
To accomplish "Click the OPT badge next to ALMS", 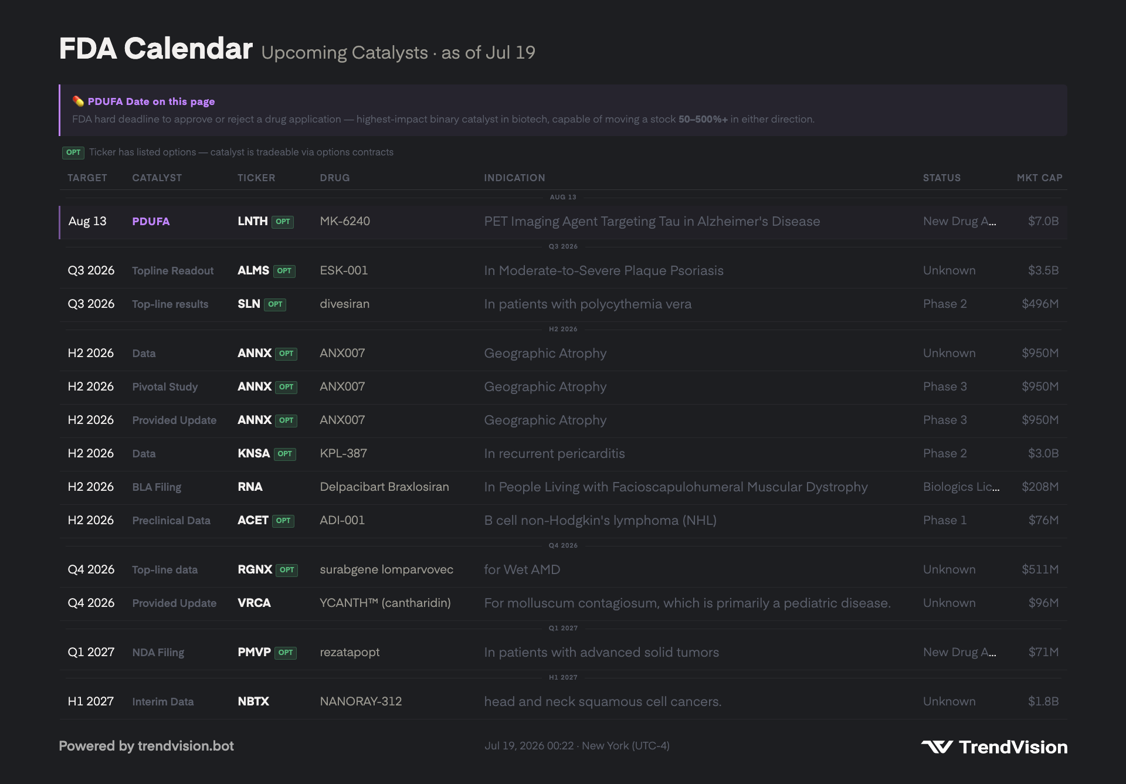I will [284, 271].
